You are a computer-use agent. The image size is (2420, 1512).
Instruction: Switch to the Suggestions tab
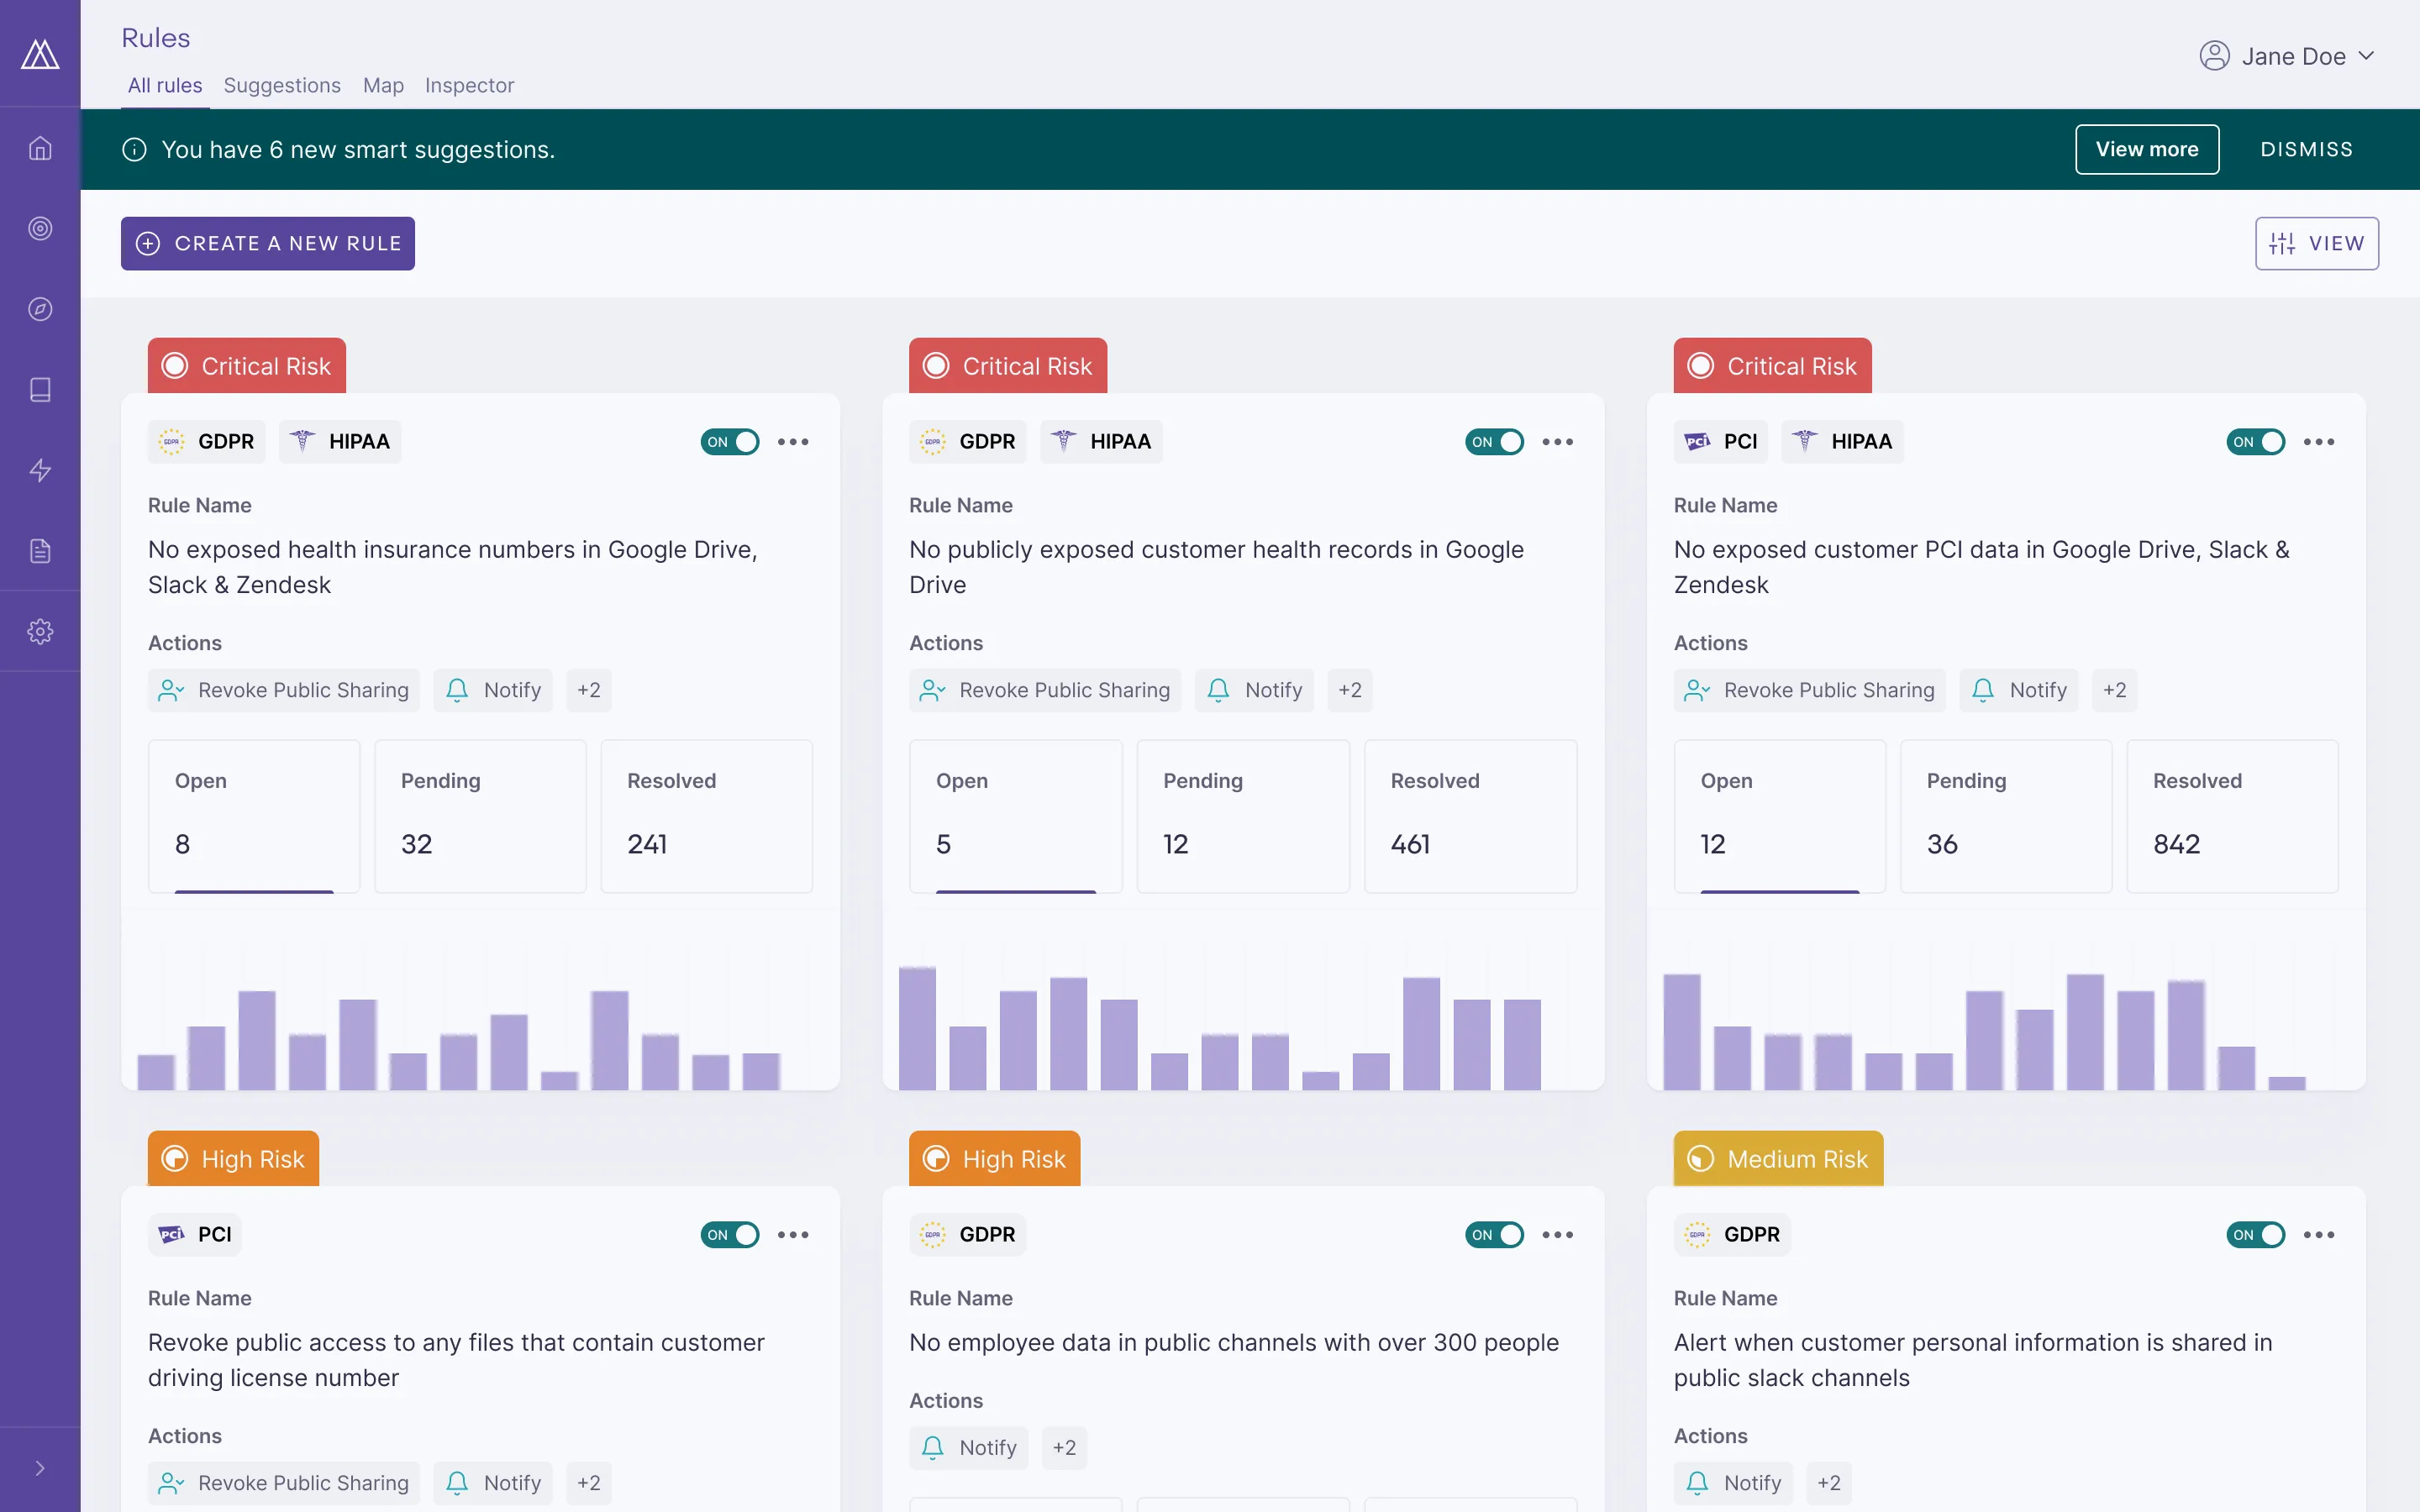tap(282, 85)
